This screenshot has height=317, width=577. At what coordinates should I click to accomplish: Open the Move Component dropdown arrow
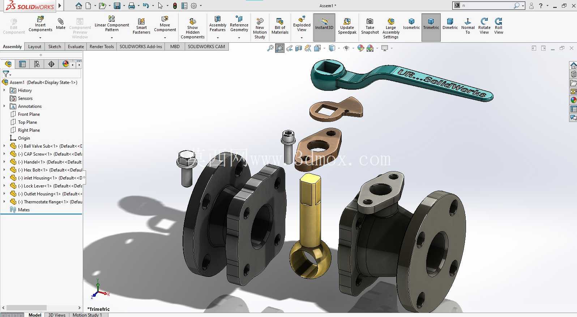[165, 38]
